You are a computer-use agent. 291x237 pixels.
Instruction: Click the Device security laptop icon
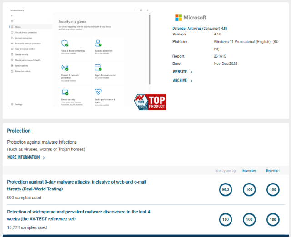(x=65, y=92)
